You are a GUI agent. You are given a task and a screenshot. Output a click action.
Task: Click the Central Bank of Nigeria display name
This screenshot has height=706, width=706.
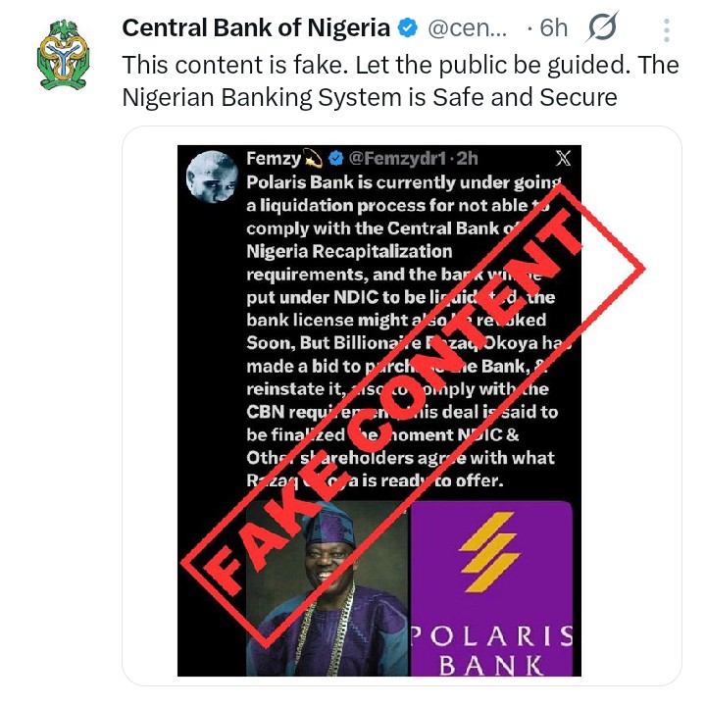[256, 28]
